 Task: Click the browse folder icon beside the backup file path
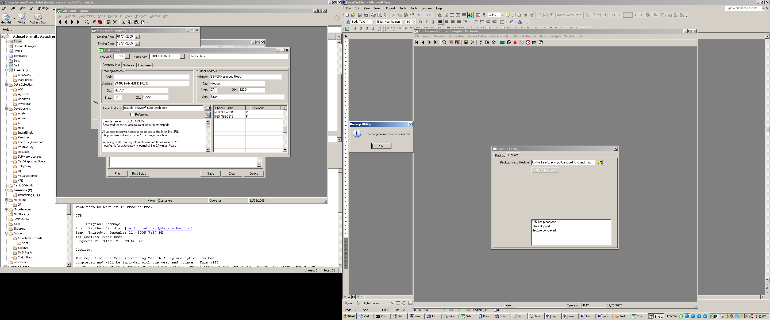point(600,163)
